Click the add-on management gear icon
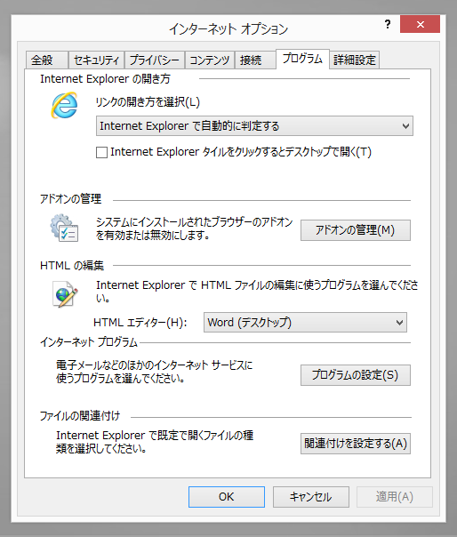Image resolution: width=457 pixels, height=537 pixels. [64, 228]
